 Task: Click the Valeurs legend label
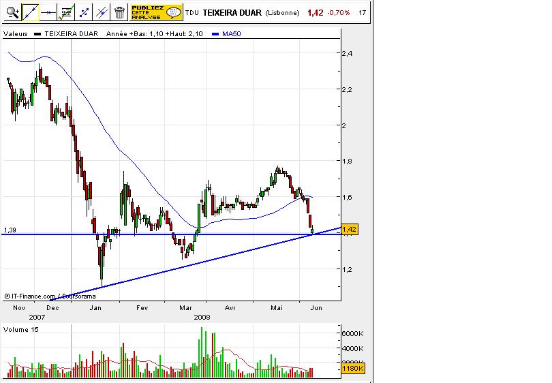(16, 34)
